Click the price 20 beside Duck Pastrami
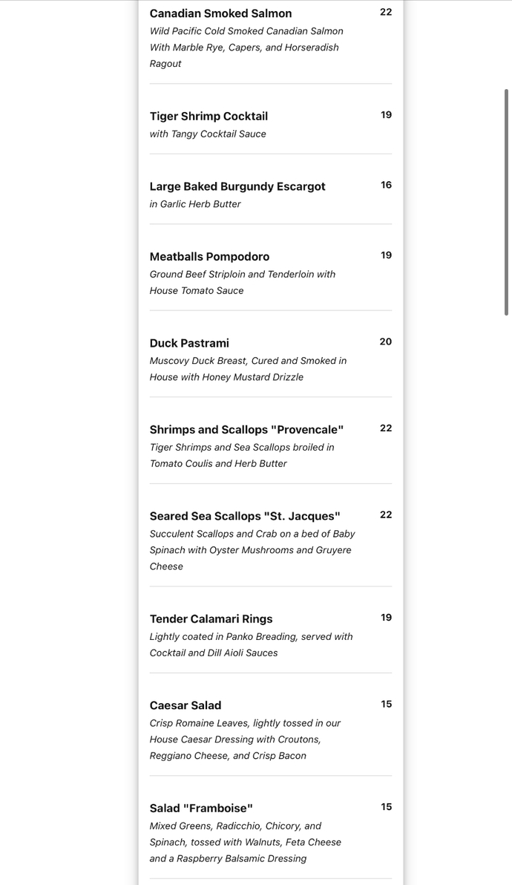 [x=386, y=342]
